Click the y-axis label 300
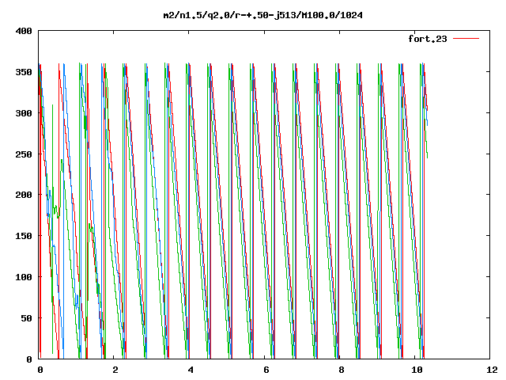The image size is (506, 380). tap(24, 113)
